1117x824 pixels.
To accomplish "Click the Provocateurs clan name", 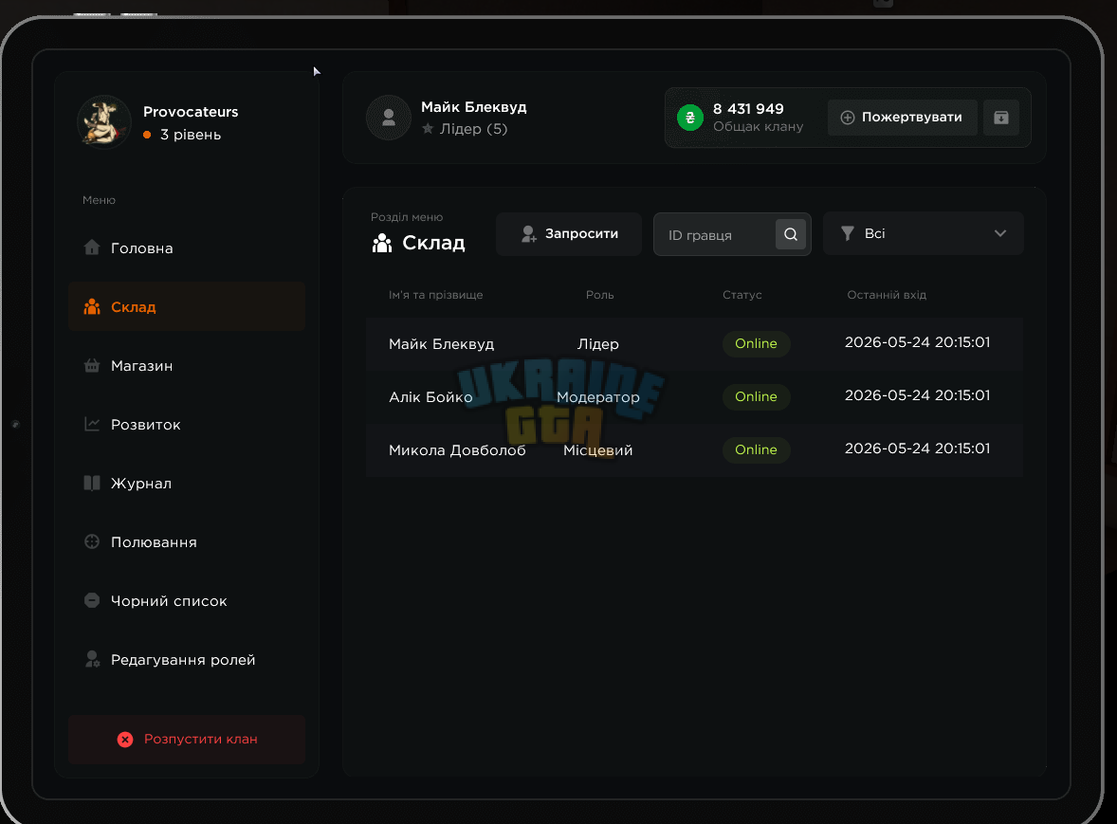I will click(191, 112).
